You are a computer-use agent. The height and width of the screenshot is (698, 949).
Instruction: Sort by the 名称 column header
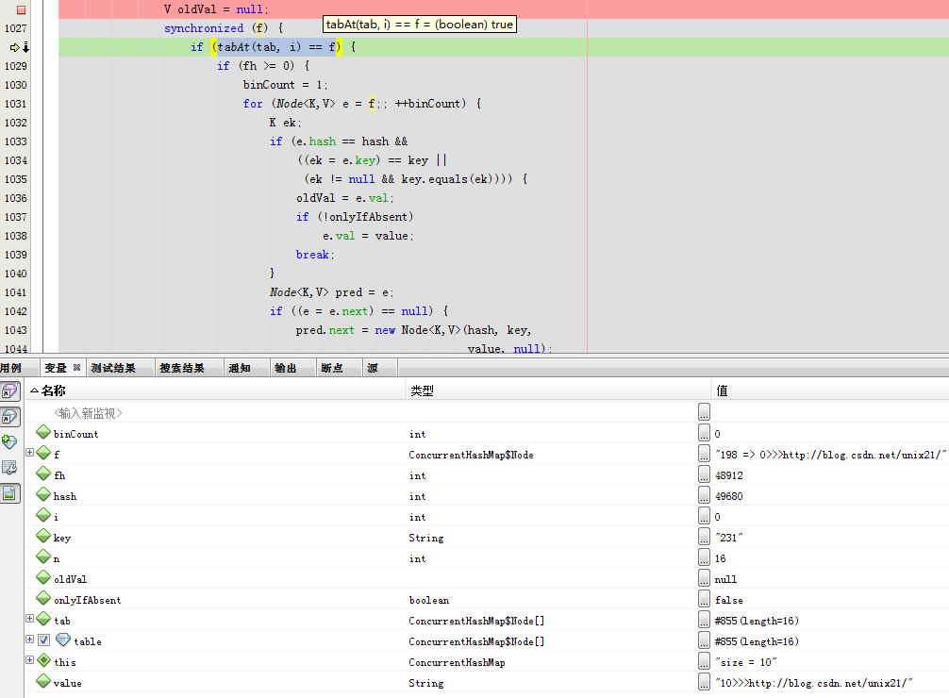click(215, 391)
